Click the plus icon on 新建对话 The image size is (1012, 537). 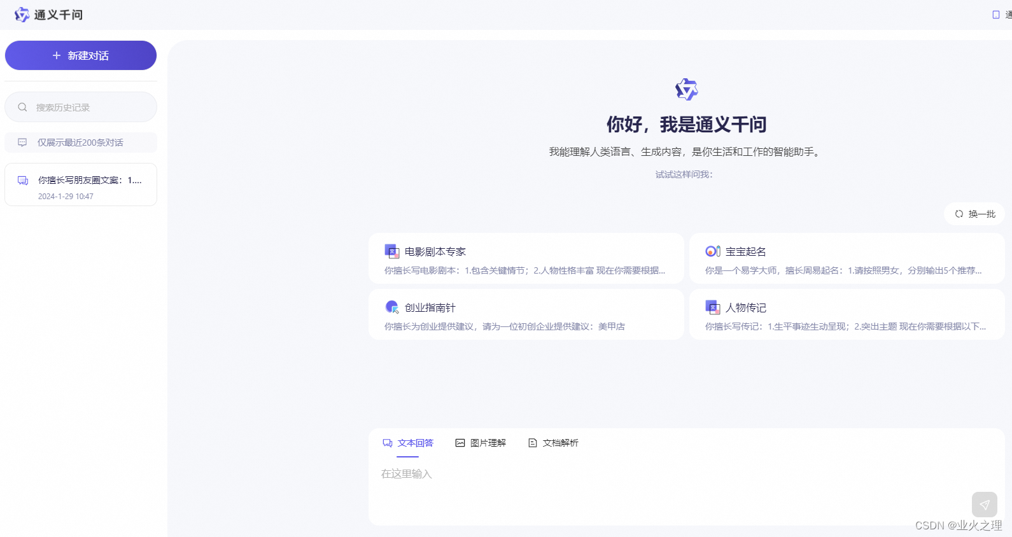pyautogui.click(x=57, y=55)
